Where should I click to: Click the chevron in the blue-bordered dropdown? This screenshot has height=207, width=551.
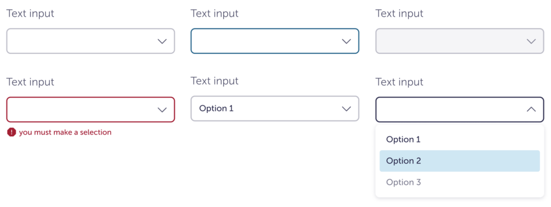point(347,41)
